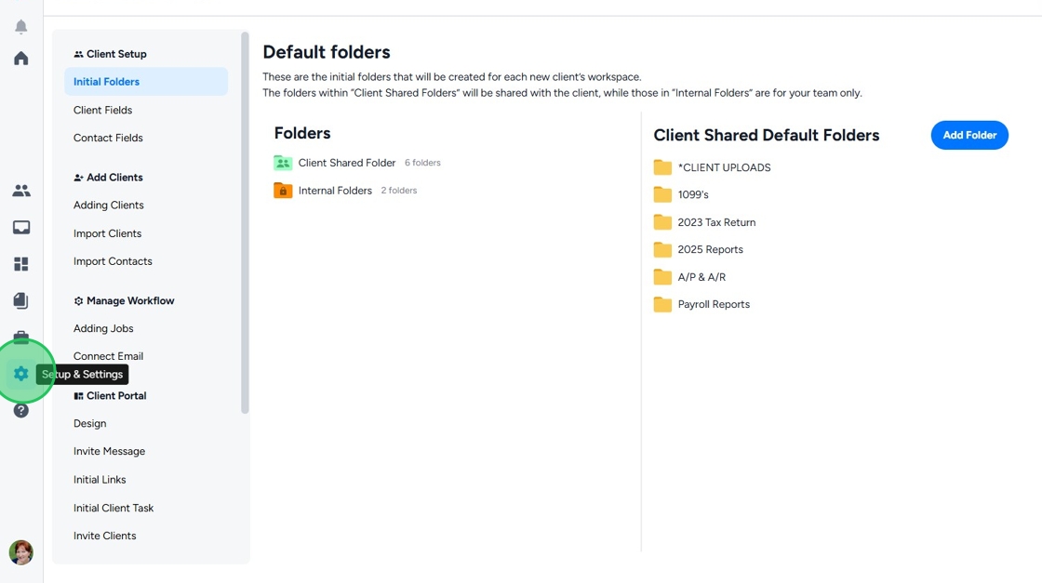
Task: Open the Clients people icon
Action: point(20,191)
